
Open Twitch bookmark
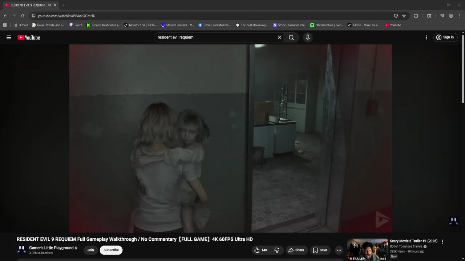76,25
